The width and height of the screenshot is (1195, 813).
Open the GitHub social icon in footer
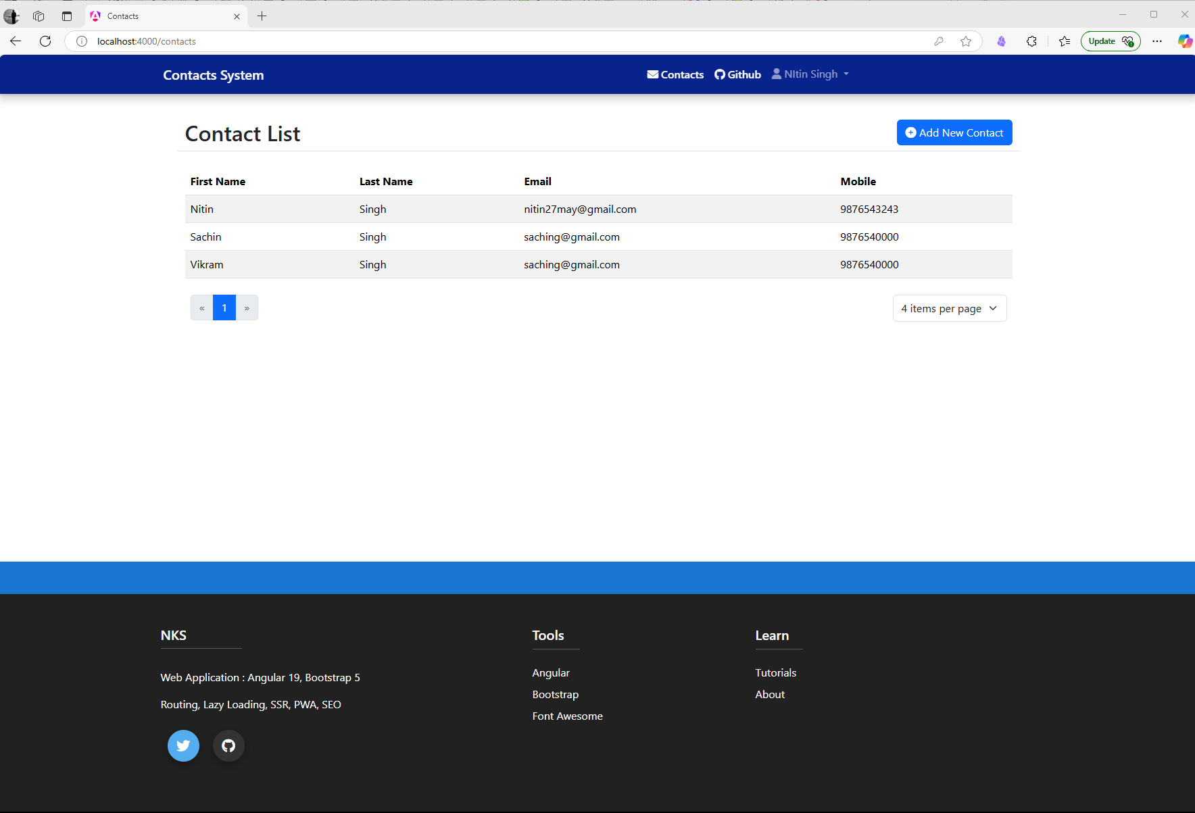click(x=228, y=745)
